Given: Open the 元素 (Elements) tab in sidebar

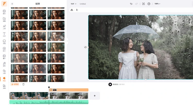Looking at the screenshot, I should pyautogui.click(x=4, y=71).
